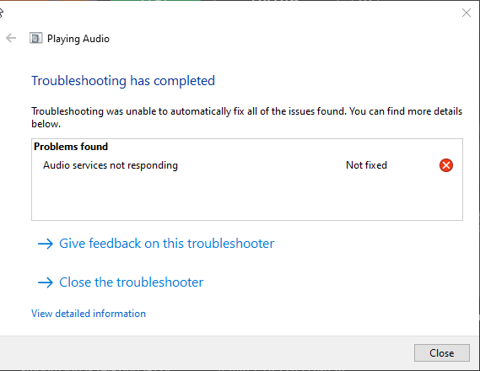The height and width of the screenshot is (371, 480).
Task: Click the gray footer bar beside Close
Action: 205,353
